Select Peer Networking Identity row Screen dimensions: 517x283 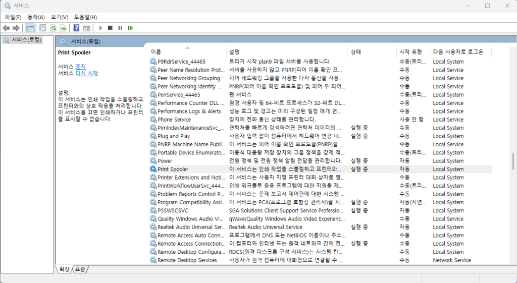click(x=320, y=86)
